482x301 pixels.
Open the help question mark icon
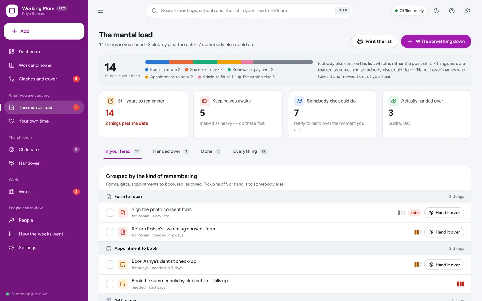(x=452, y=11)
